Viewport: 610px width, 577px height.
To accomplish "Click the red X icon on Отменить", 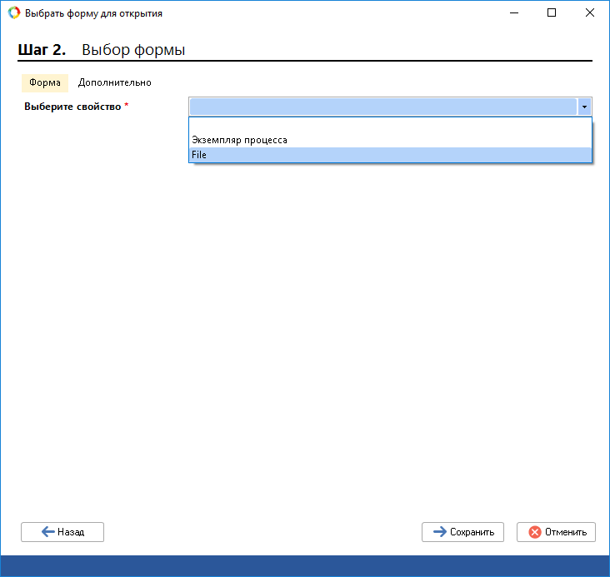I will click(x=534, y=532).
